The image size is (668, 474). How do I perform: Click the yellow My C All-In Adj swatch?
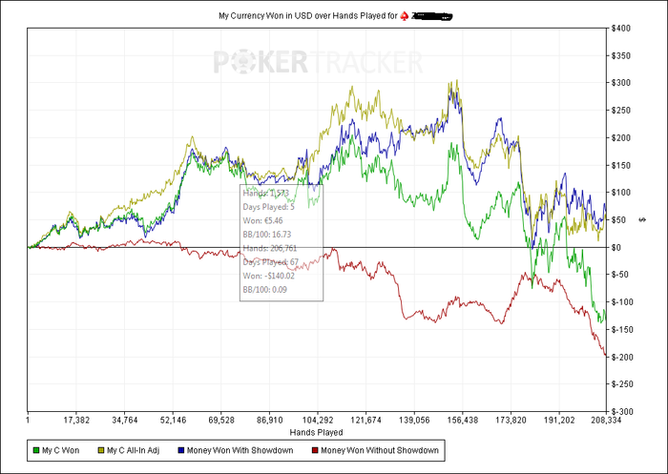click(x=101, y=450)
